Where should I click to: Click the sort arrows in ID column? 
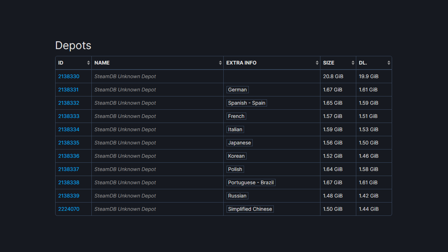tap(89, 63)
